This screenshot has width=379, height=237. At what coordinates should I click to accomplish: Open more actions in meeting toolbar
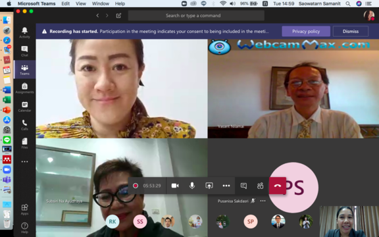(x=226, y=186)
